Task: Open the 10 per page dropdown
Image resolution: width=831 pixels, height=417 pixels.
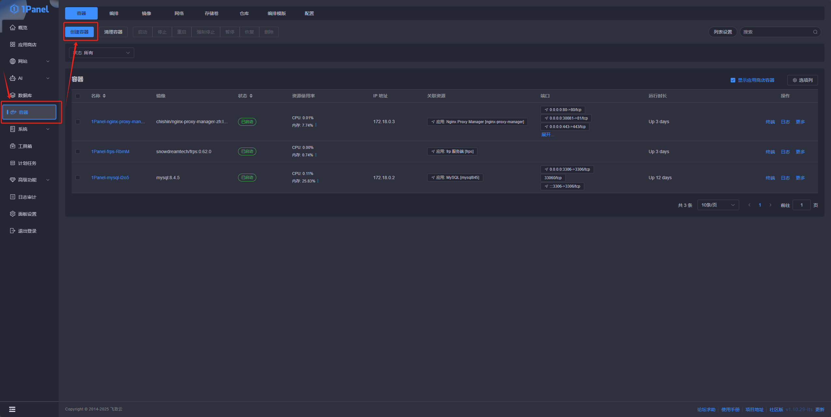Action: (718, 205)
